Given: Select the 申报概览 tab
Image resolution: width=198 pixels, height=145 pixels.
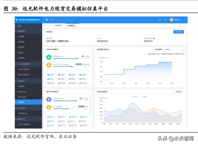Looking at the screenshot, I should coord(71,26).
